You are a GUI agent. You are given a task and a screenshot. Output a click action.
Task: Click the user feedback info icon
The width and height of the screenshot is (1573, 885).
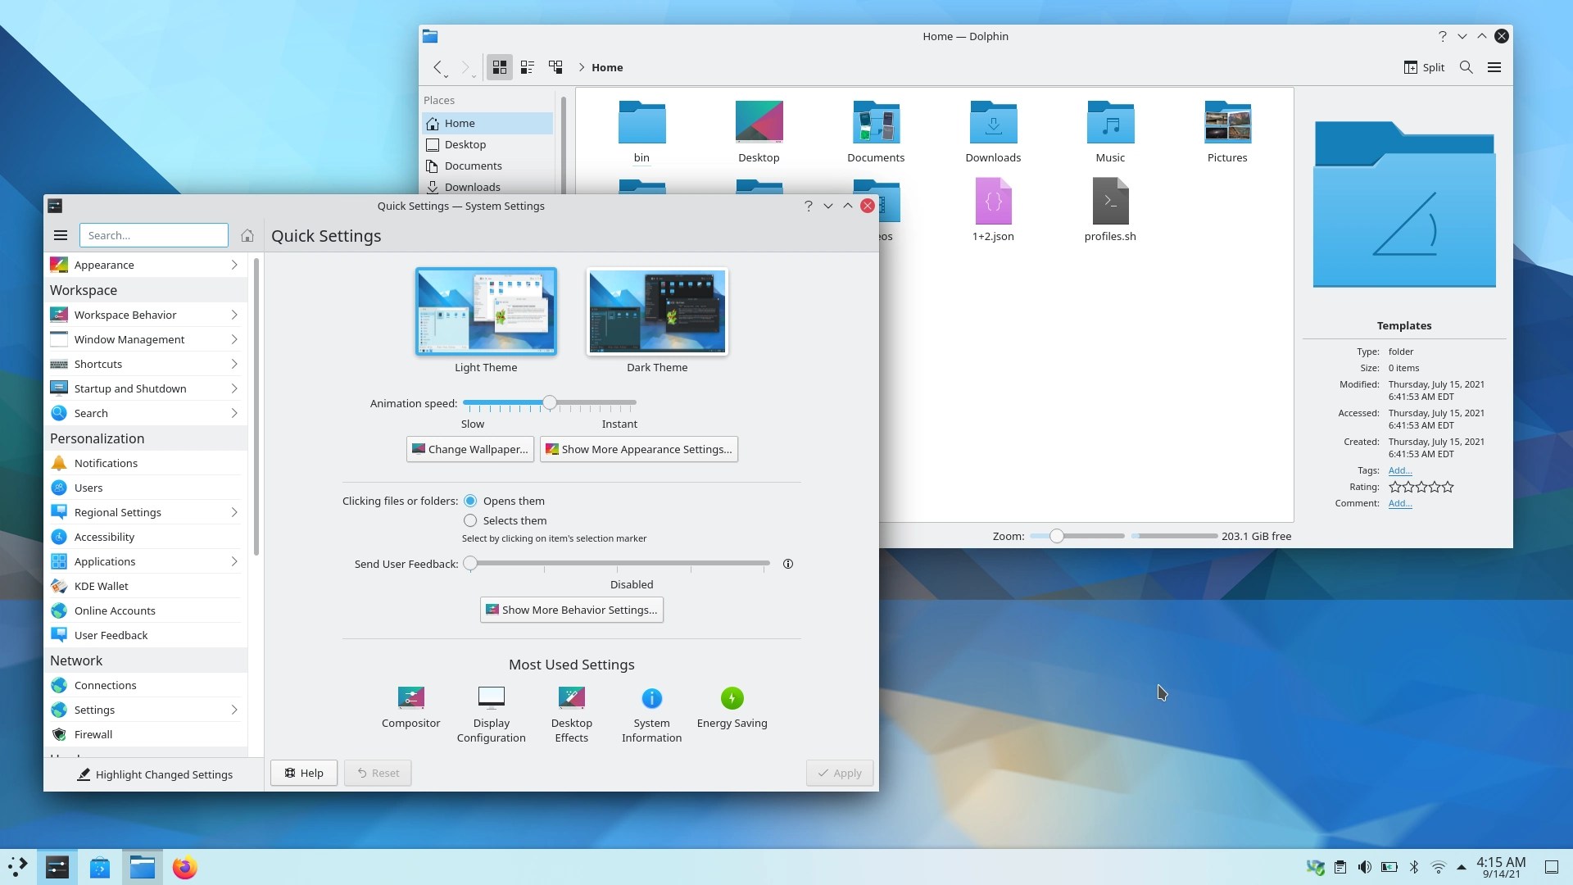[787, 564]
